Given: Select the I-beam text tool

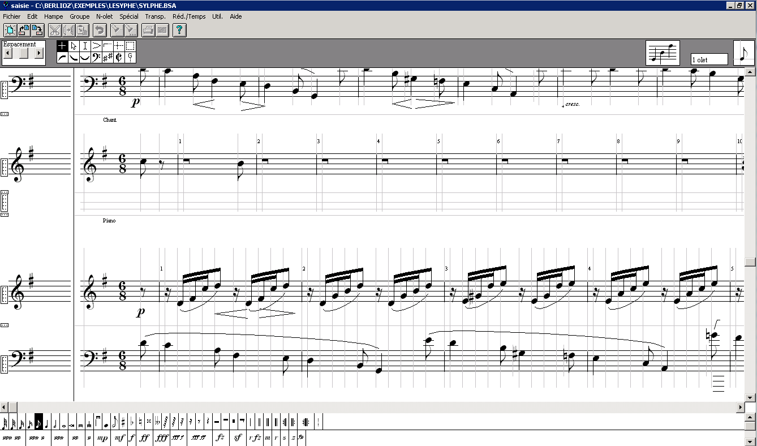Looking at the screenshot, I should (85, 46).
